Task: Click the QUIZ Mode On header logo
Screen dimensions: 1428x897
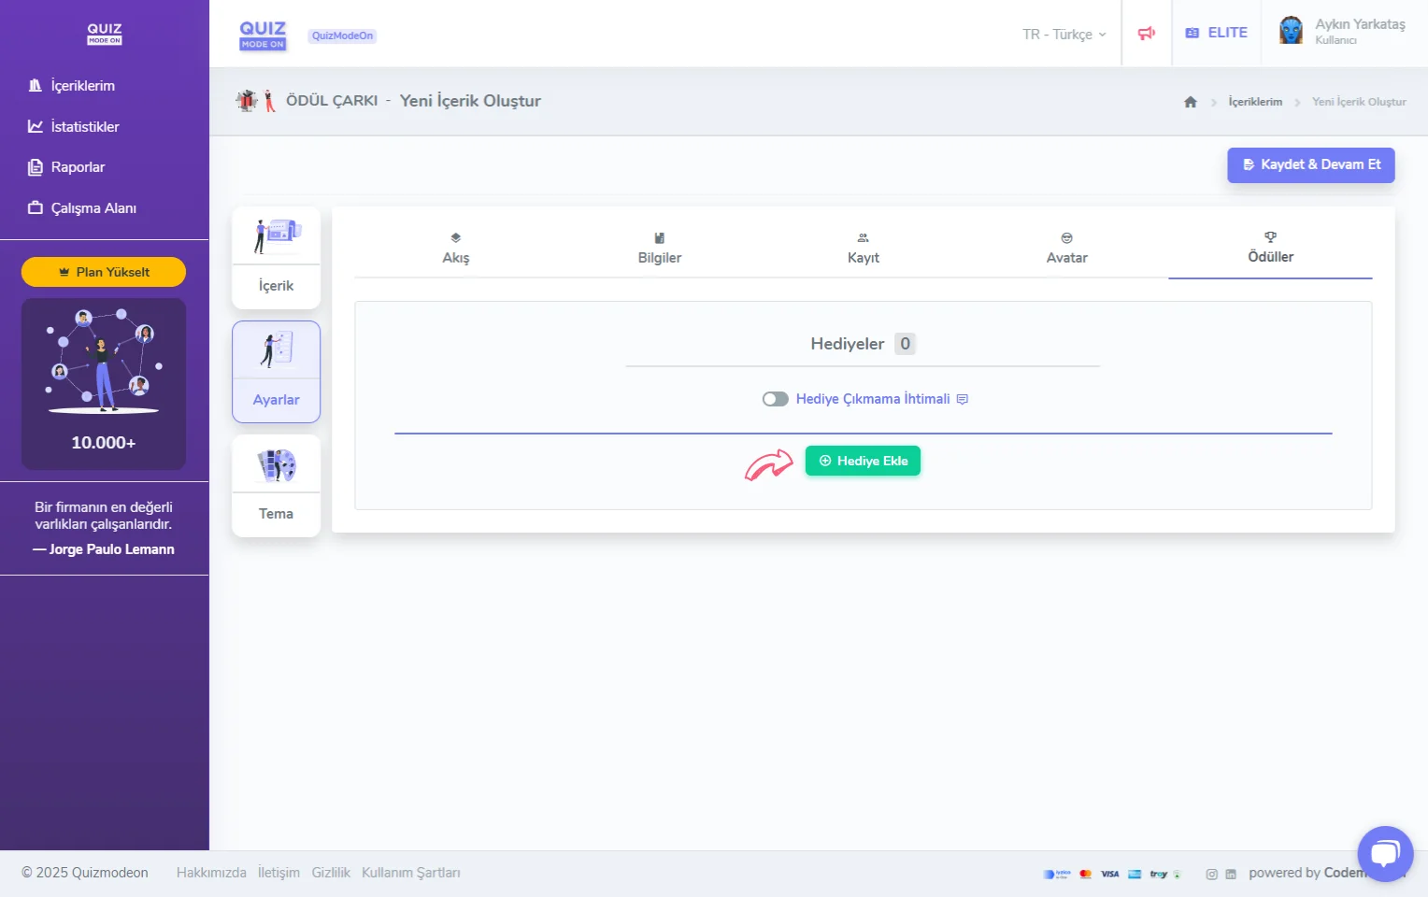Action: click(263, 35)
